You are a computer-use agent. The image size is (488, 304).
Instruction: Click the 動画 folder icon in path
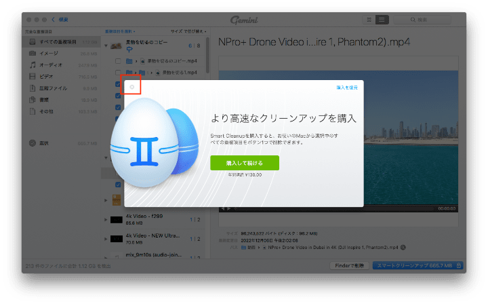click(244, 248)
